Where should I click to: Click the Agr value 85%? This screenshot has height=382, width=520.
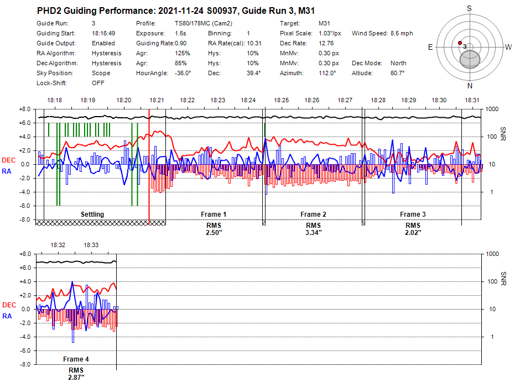181,63
